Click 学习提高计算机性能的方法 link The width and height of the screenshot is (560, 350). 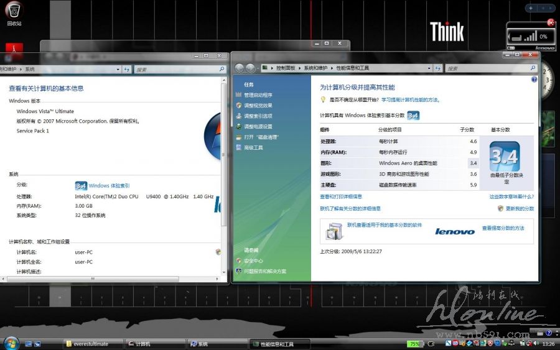pyautogui.click(x=411, y=100)
